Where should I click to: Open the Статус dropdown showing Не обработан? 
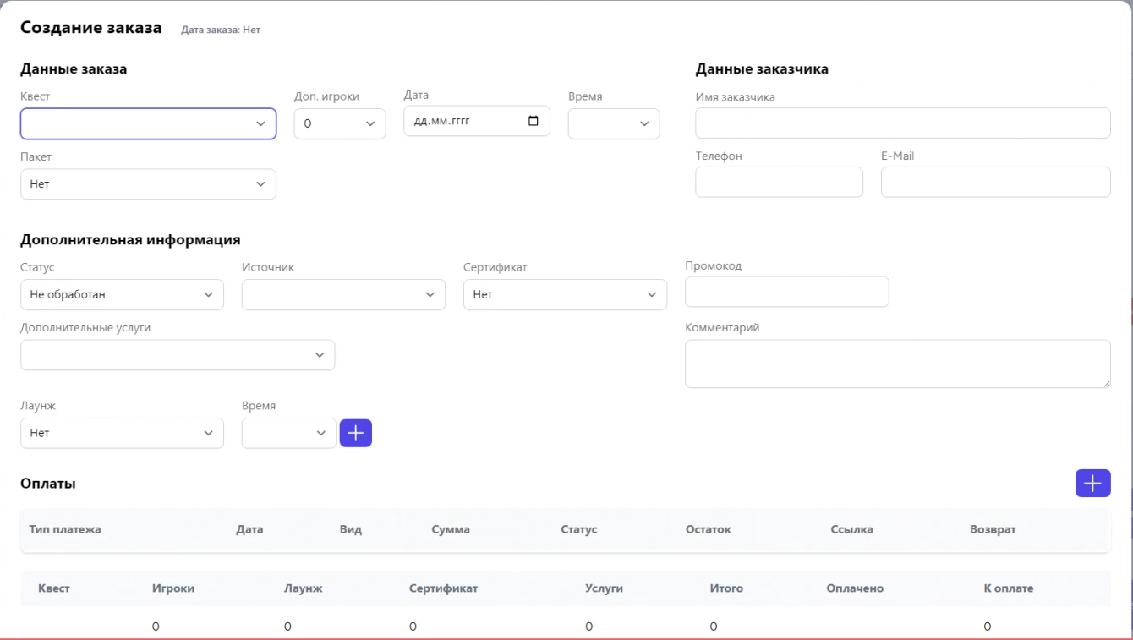122,294
